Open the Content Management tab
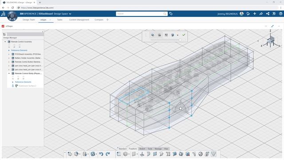 click(x=79, y=20)
